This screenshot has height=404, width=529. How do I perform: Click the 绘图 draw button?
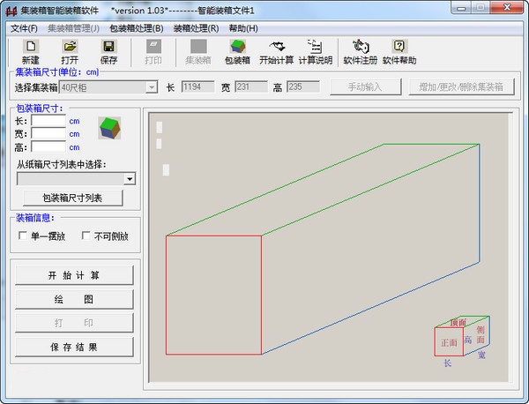74,299
